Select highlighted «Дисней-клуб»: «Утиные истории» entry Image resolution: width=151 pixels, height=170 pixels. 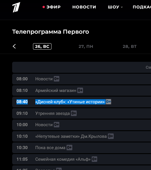[82, 102]
